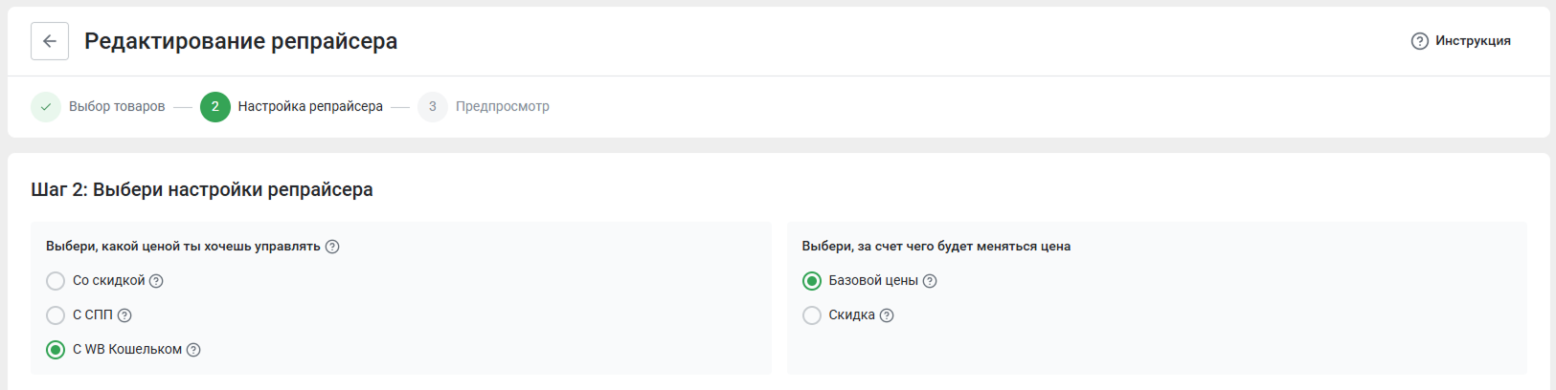This screenshot has height=390, width=1556.
Task: Select the С WB Кошельком radio button
Action: tap(56, 350)
